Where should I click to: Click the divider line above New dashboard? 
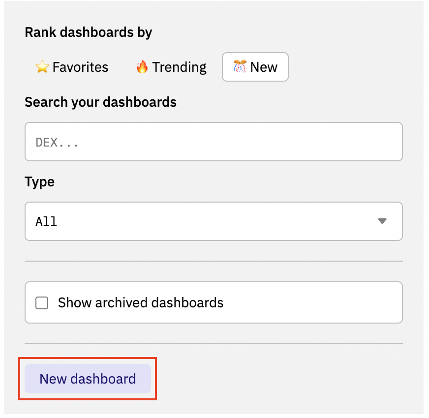tap(214, 344)
